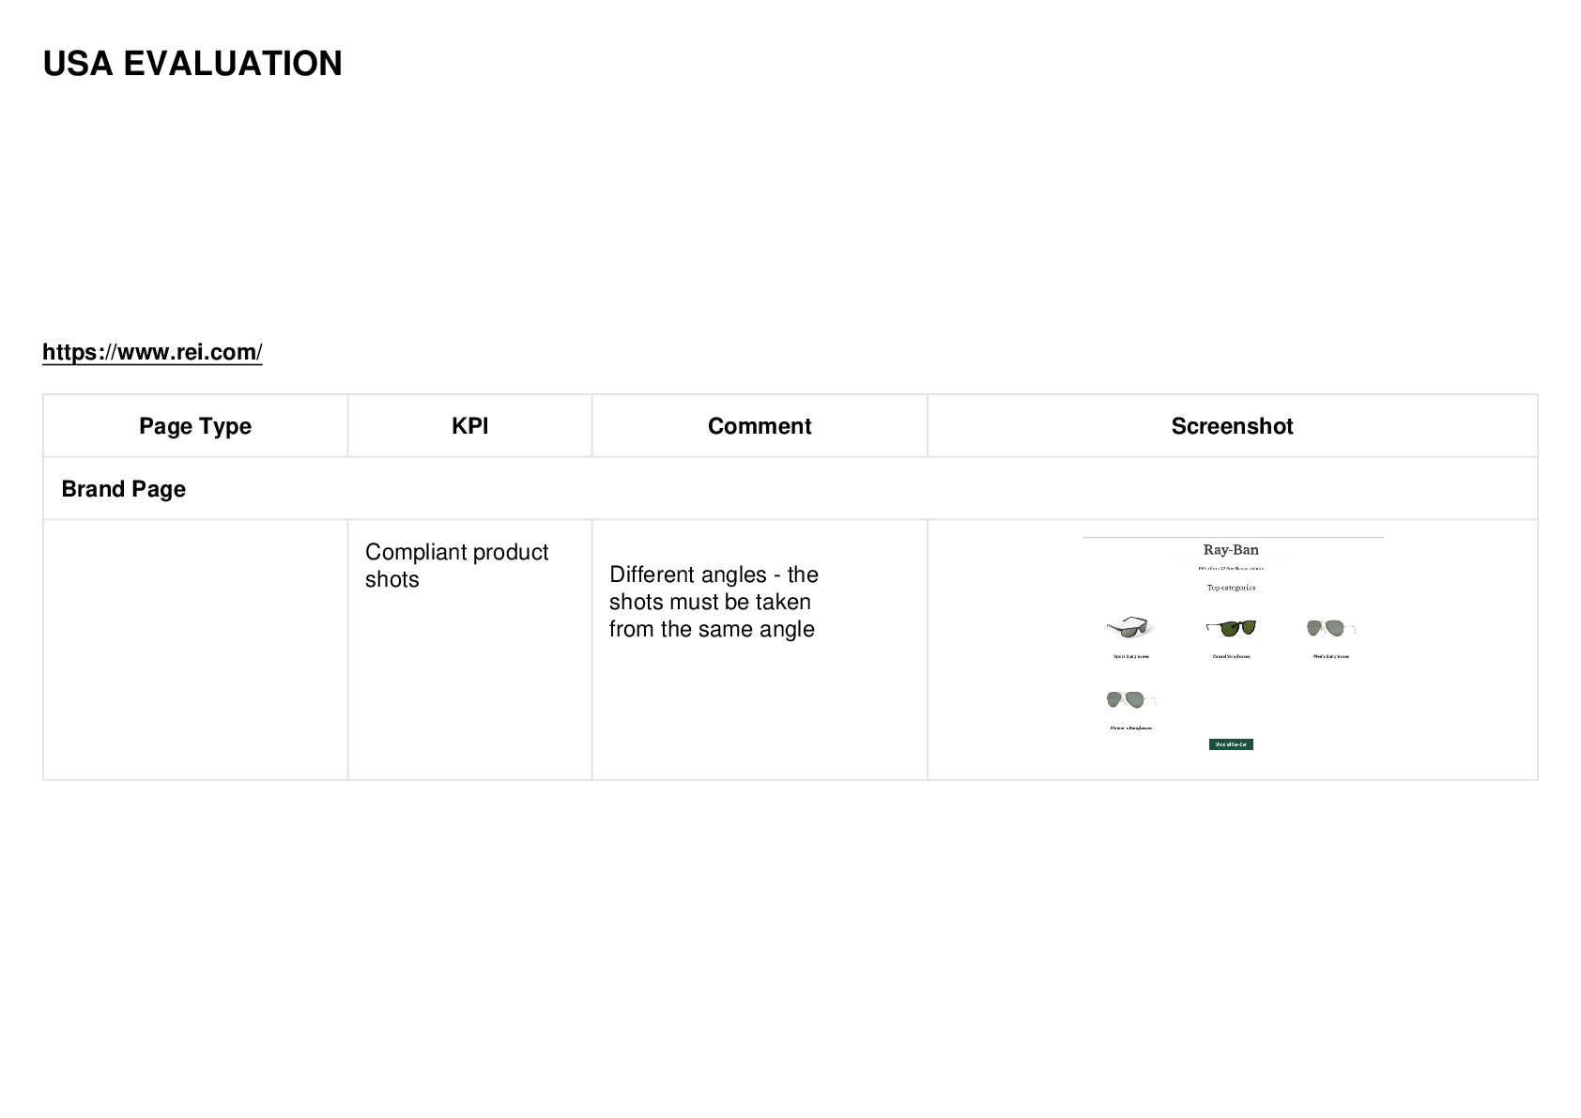This screenshot has width=1581, height=1118.
Task: Click the green Shop all Ray-Ban button
Action: tap(1231, 744)
